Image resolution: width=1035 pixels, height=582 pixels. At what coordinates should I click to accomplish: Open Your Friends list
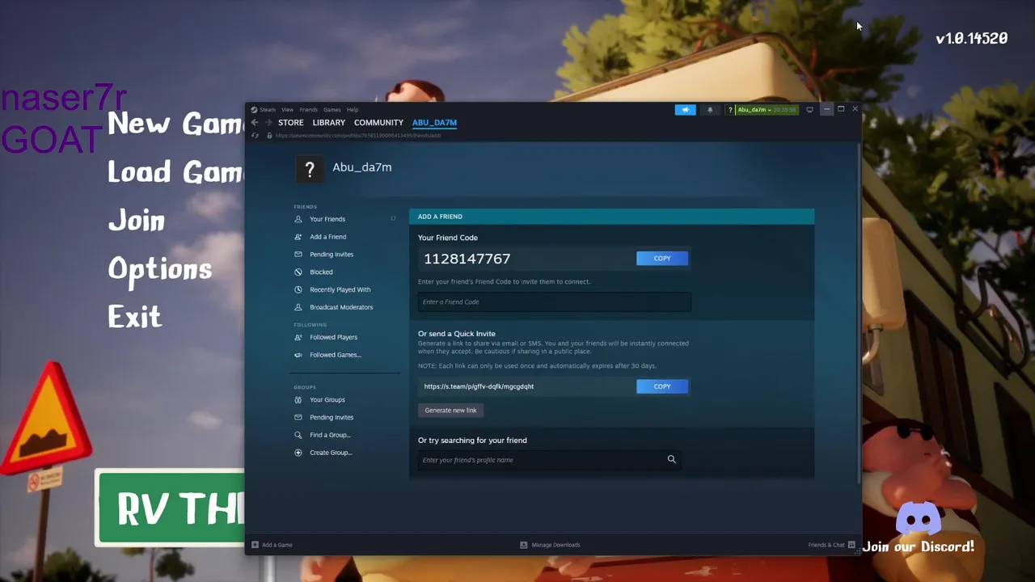point(327,219)
